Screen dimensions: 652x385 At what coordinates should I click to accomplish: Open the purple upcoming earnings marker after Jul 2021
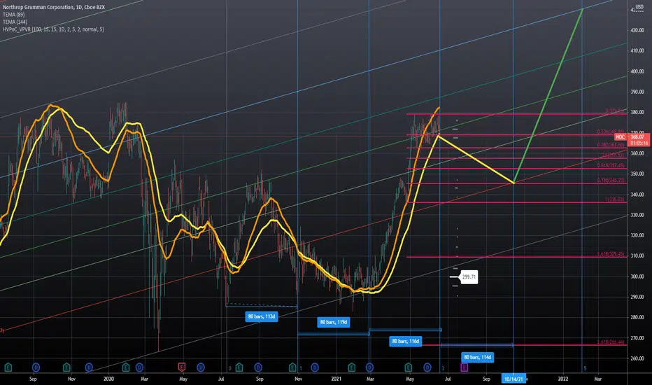pos(464,367)
